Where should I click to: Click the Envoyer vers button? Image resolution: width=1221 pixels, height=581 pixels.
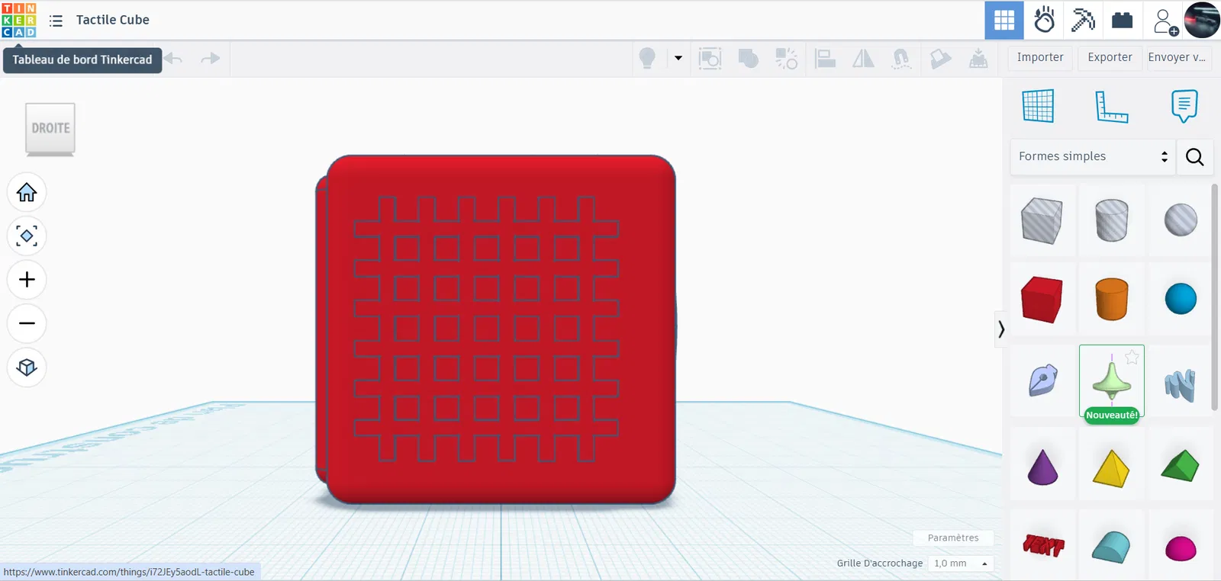pos(1178,58)
